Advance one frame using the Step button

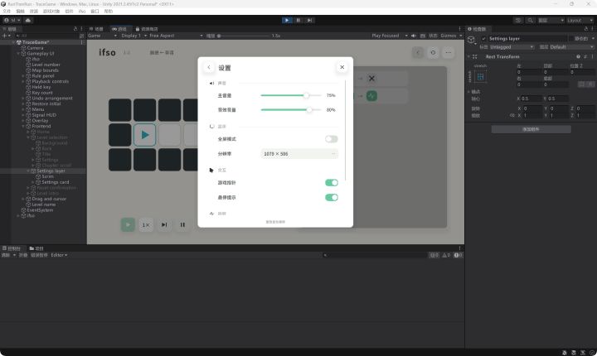[310, 20]
